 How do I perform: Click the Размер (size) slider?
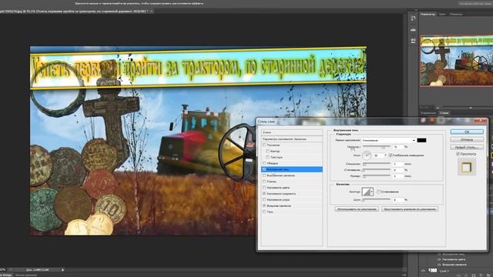click(377, 176)
